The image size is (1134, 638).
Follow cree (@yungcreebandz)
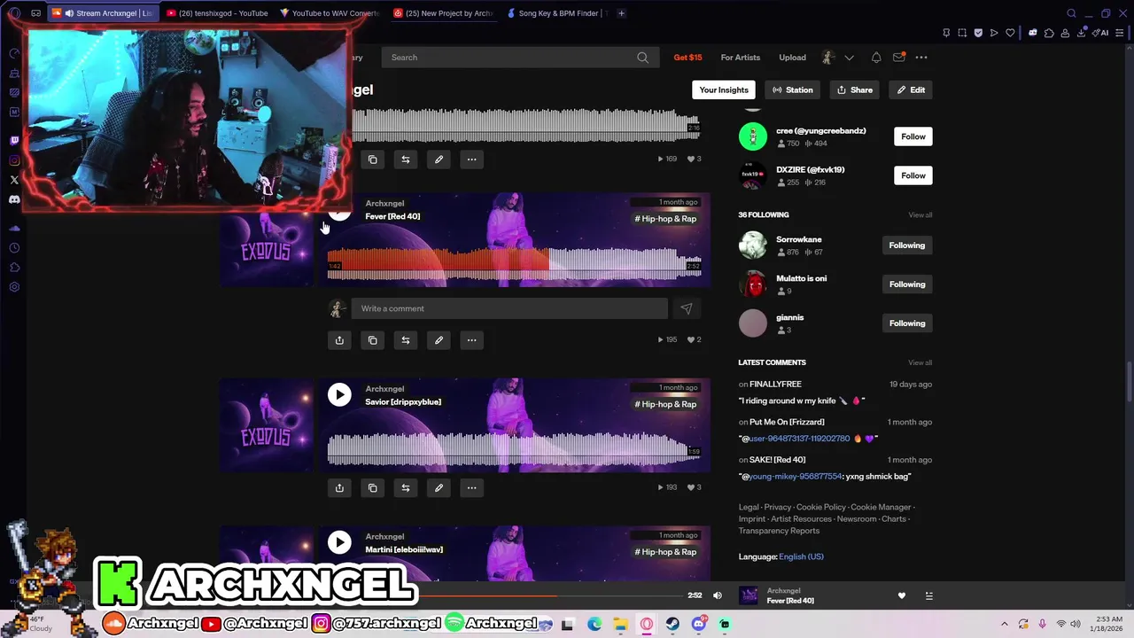913,136
